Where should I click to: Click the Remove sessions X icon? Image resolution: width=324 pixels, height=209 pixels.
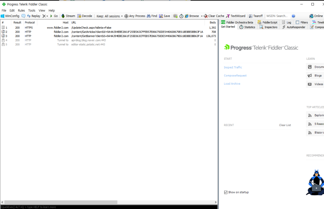[x=44, y=16]
